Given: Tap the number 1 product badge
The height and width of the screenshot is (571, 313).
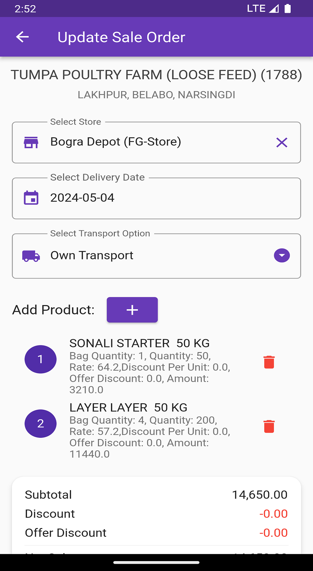Looking at the screenshot, I should pos(41,359).
